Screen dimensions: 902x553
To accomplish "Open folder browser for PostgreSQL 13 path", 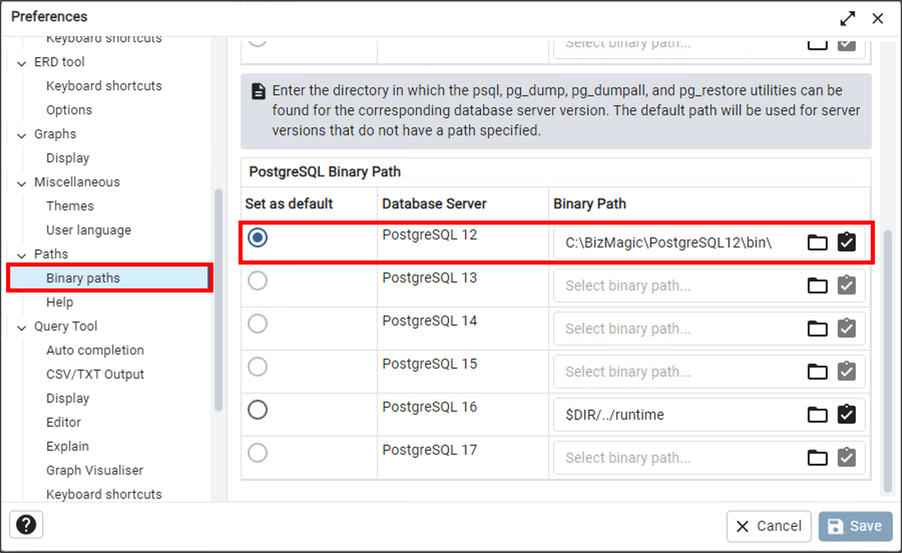I will (817, 286).
